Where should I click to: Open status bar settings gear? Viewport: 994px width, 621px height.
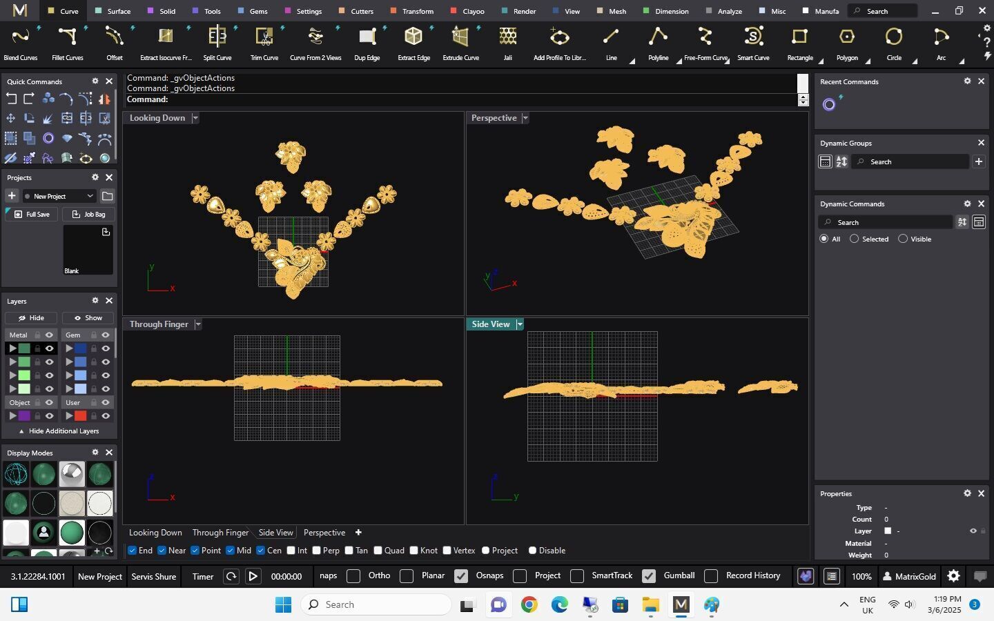(x=953, y=576)
